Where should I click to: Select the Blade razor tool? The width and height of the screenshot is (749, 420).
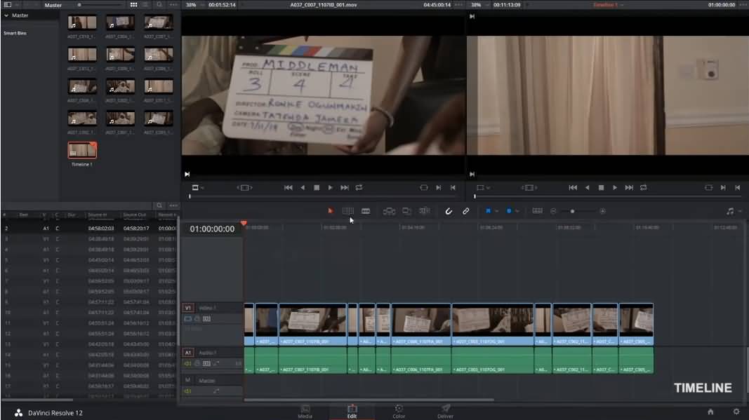click(x=366, y=211)
